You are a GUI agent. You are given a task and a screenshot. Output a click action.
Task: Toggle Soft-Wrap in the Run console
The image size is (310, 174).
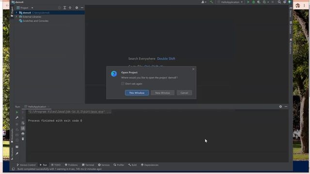pos(23,123)
